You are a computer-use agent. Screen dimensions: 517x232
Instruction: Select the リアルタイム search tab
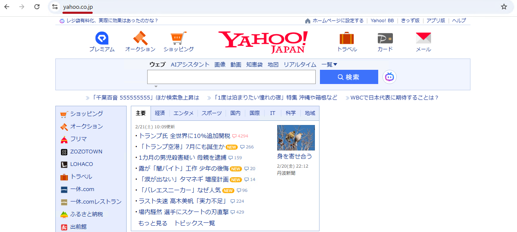[300, 64]
